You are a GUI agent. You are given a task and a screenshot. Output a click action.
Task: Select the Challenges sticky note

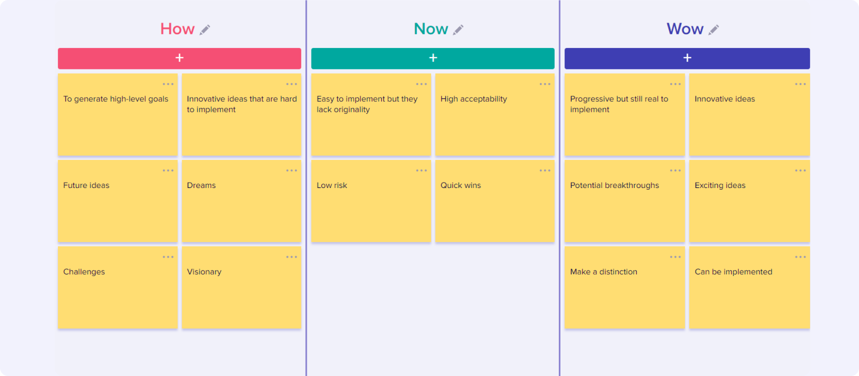click(x=118, y=288)
